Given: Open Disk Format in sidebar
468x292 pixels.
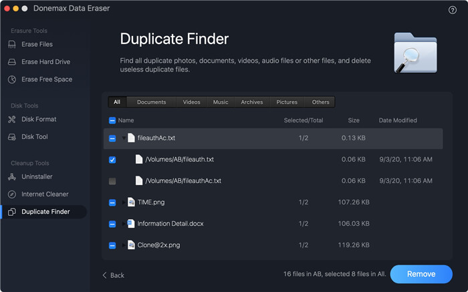Looking at the screenshot, I should click(x=39, y=120).
